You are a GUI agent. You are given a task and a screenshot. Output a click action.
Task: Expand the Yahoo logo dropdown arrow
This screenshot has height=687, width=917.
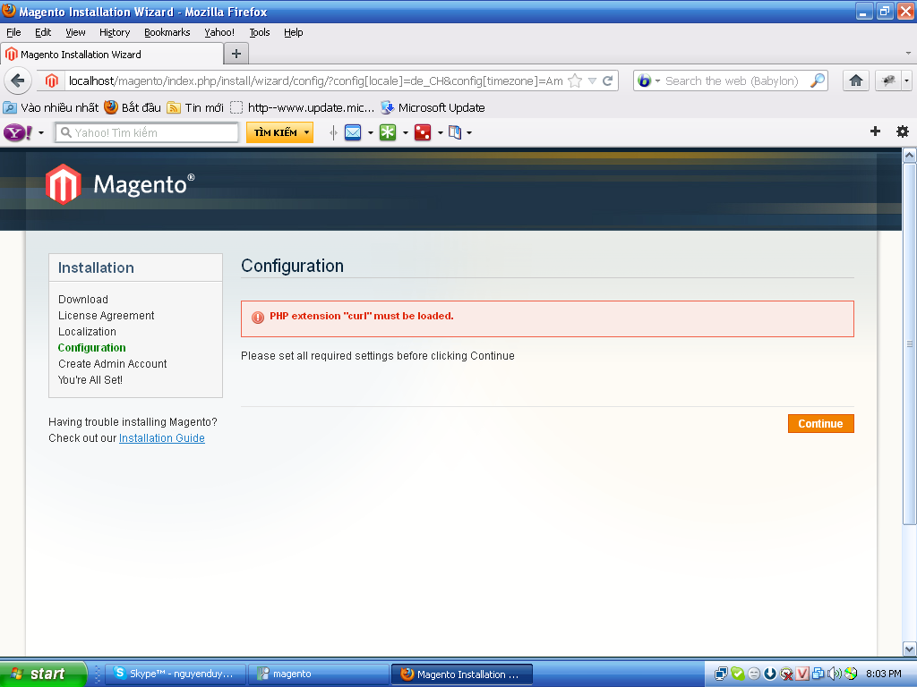click(41, 133)
